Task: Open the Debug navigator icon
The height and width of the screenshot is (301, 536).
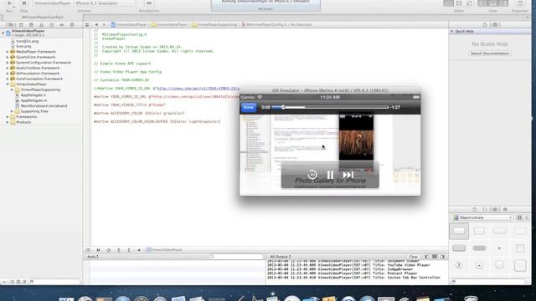Action: (x=52, y=25)
